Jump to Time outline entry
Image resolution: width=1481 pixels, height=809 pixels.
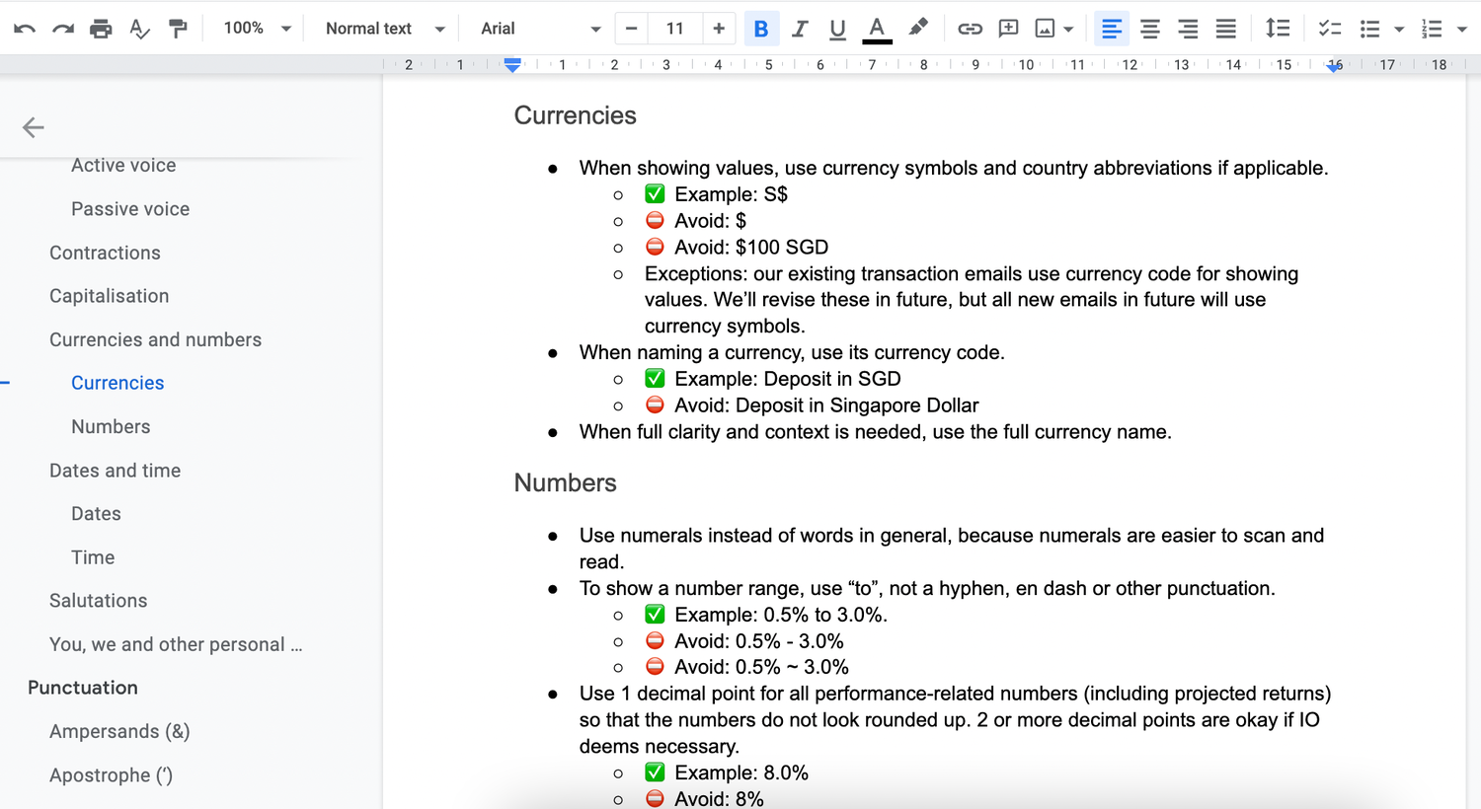pos(93,557)
